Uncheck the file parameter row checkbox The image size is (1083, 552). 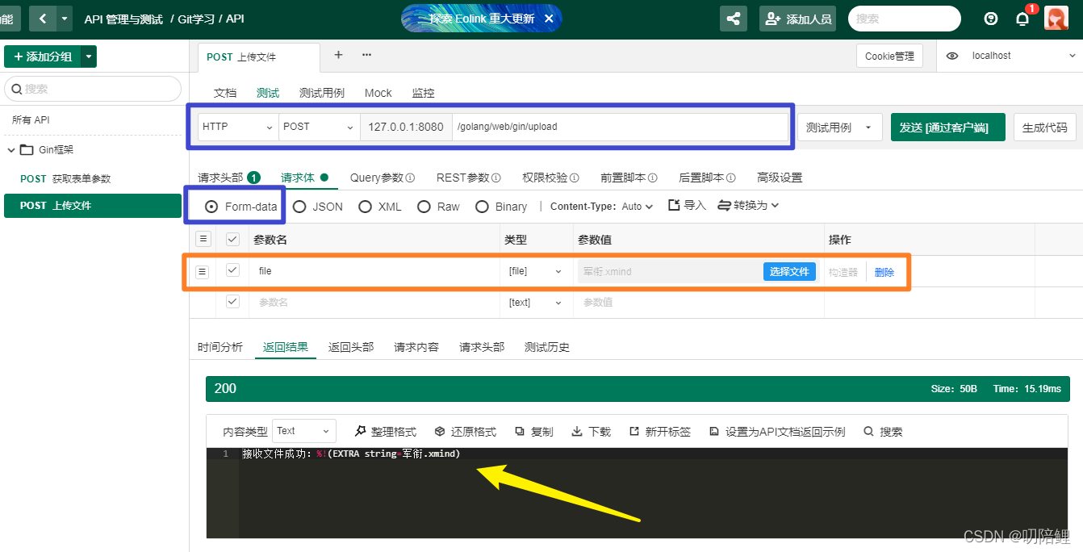(x=232, y=270)
